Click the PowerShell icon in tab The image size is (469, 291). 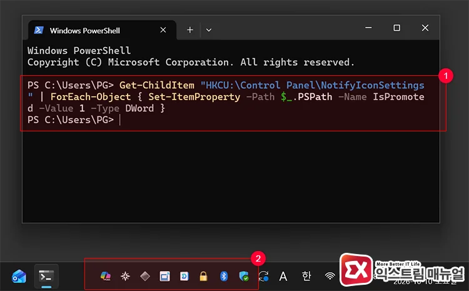(39, 30)
